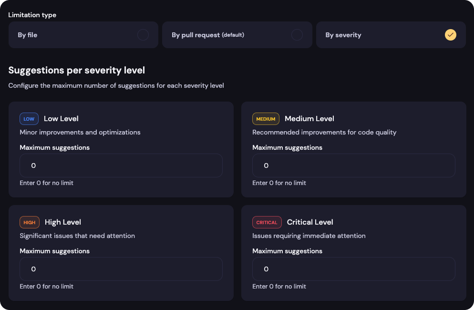Click the yellow MEDIUM severity badge
Image resolution: width=474 pixels, height=310 pixels.
(266, 119)
